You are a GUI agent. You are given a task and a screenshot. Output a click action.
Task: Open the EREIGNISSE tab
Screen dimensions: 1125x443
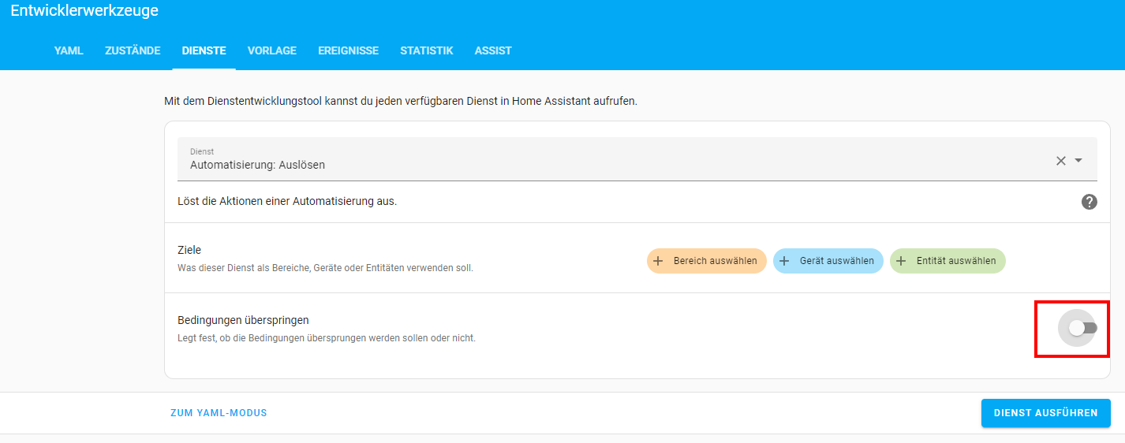click(x=348, y=50)
